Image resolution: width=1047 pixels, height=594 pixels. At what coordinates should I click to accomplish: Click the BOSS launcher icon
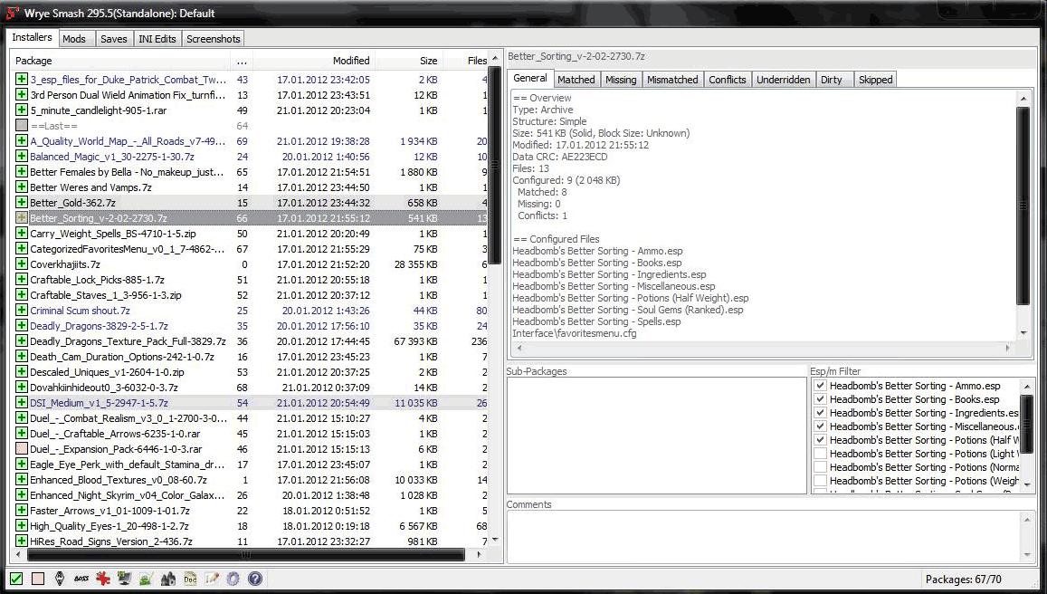coord(81,579)
